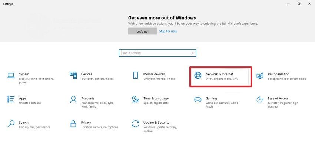Open the Update & Security label

156,123
